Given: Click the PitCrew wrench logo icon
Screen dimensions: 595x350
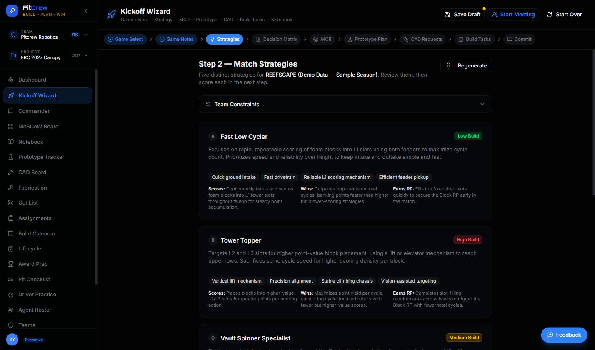Looking at the screenshot, I should 12,11.
